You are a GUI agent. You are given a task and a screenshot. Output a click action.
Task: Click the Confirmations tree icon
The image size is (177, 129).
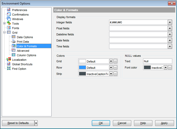pyautogui.click(x=9, y=14)
